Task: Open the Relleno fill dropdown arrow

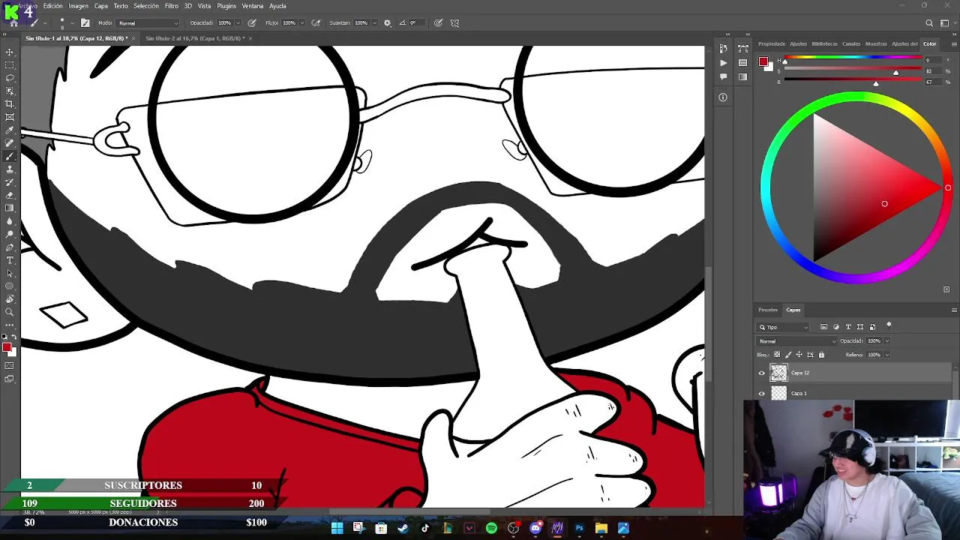Action: pos(886,355)
